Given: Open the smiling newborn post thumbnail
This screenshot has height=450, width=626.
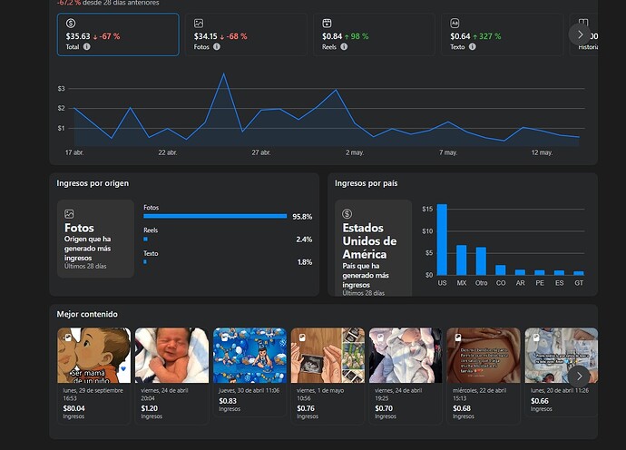Looking at the screenshot, I should [171, 356].
